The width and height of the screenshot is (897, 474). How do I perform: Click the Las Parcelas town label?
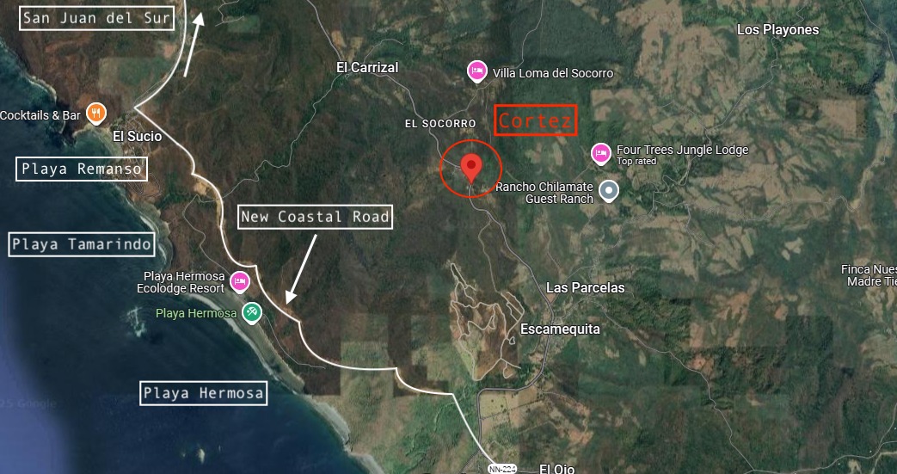tap(585, 287)
